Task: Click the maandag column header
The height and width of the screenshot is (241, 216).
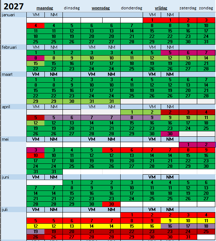Action: point(45,8)
